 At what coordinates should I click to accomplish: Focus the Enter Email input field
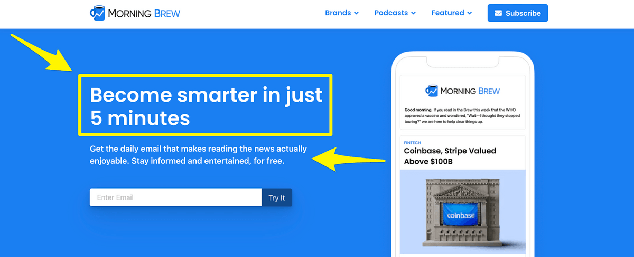tap(175, 197)
